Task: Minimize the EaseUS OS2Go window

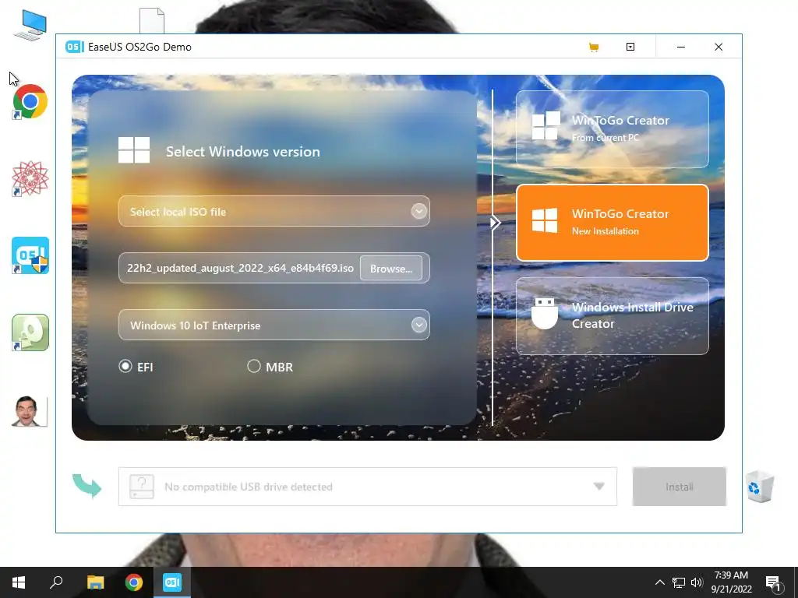Action: [x=681, y=47]
